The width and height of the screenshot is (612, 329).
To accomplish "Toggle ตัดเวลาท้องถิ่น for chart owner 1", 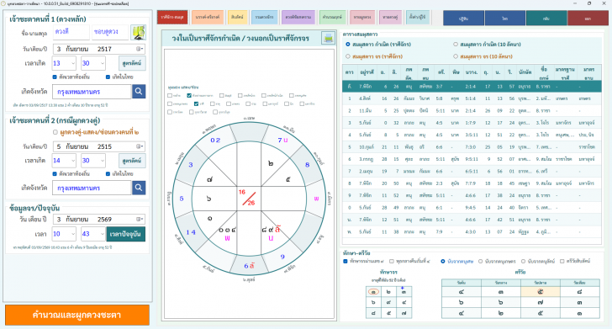I will 55,77.
